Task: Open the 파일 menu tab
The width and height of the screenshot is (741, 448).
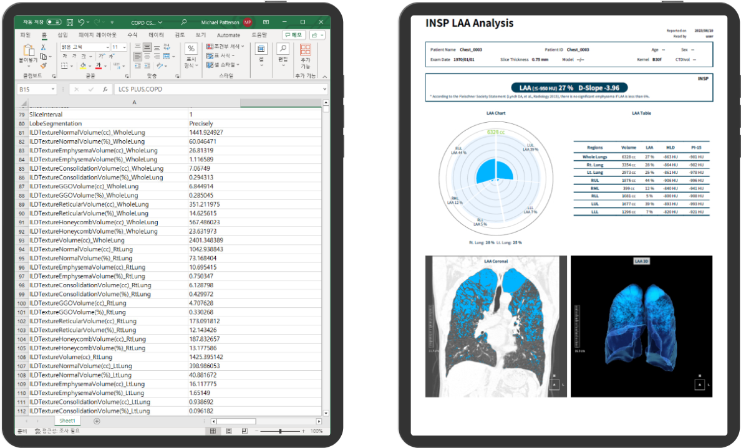Action: tap(25, 36)
